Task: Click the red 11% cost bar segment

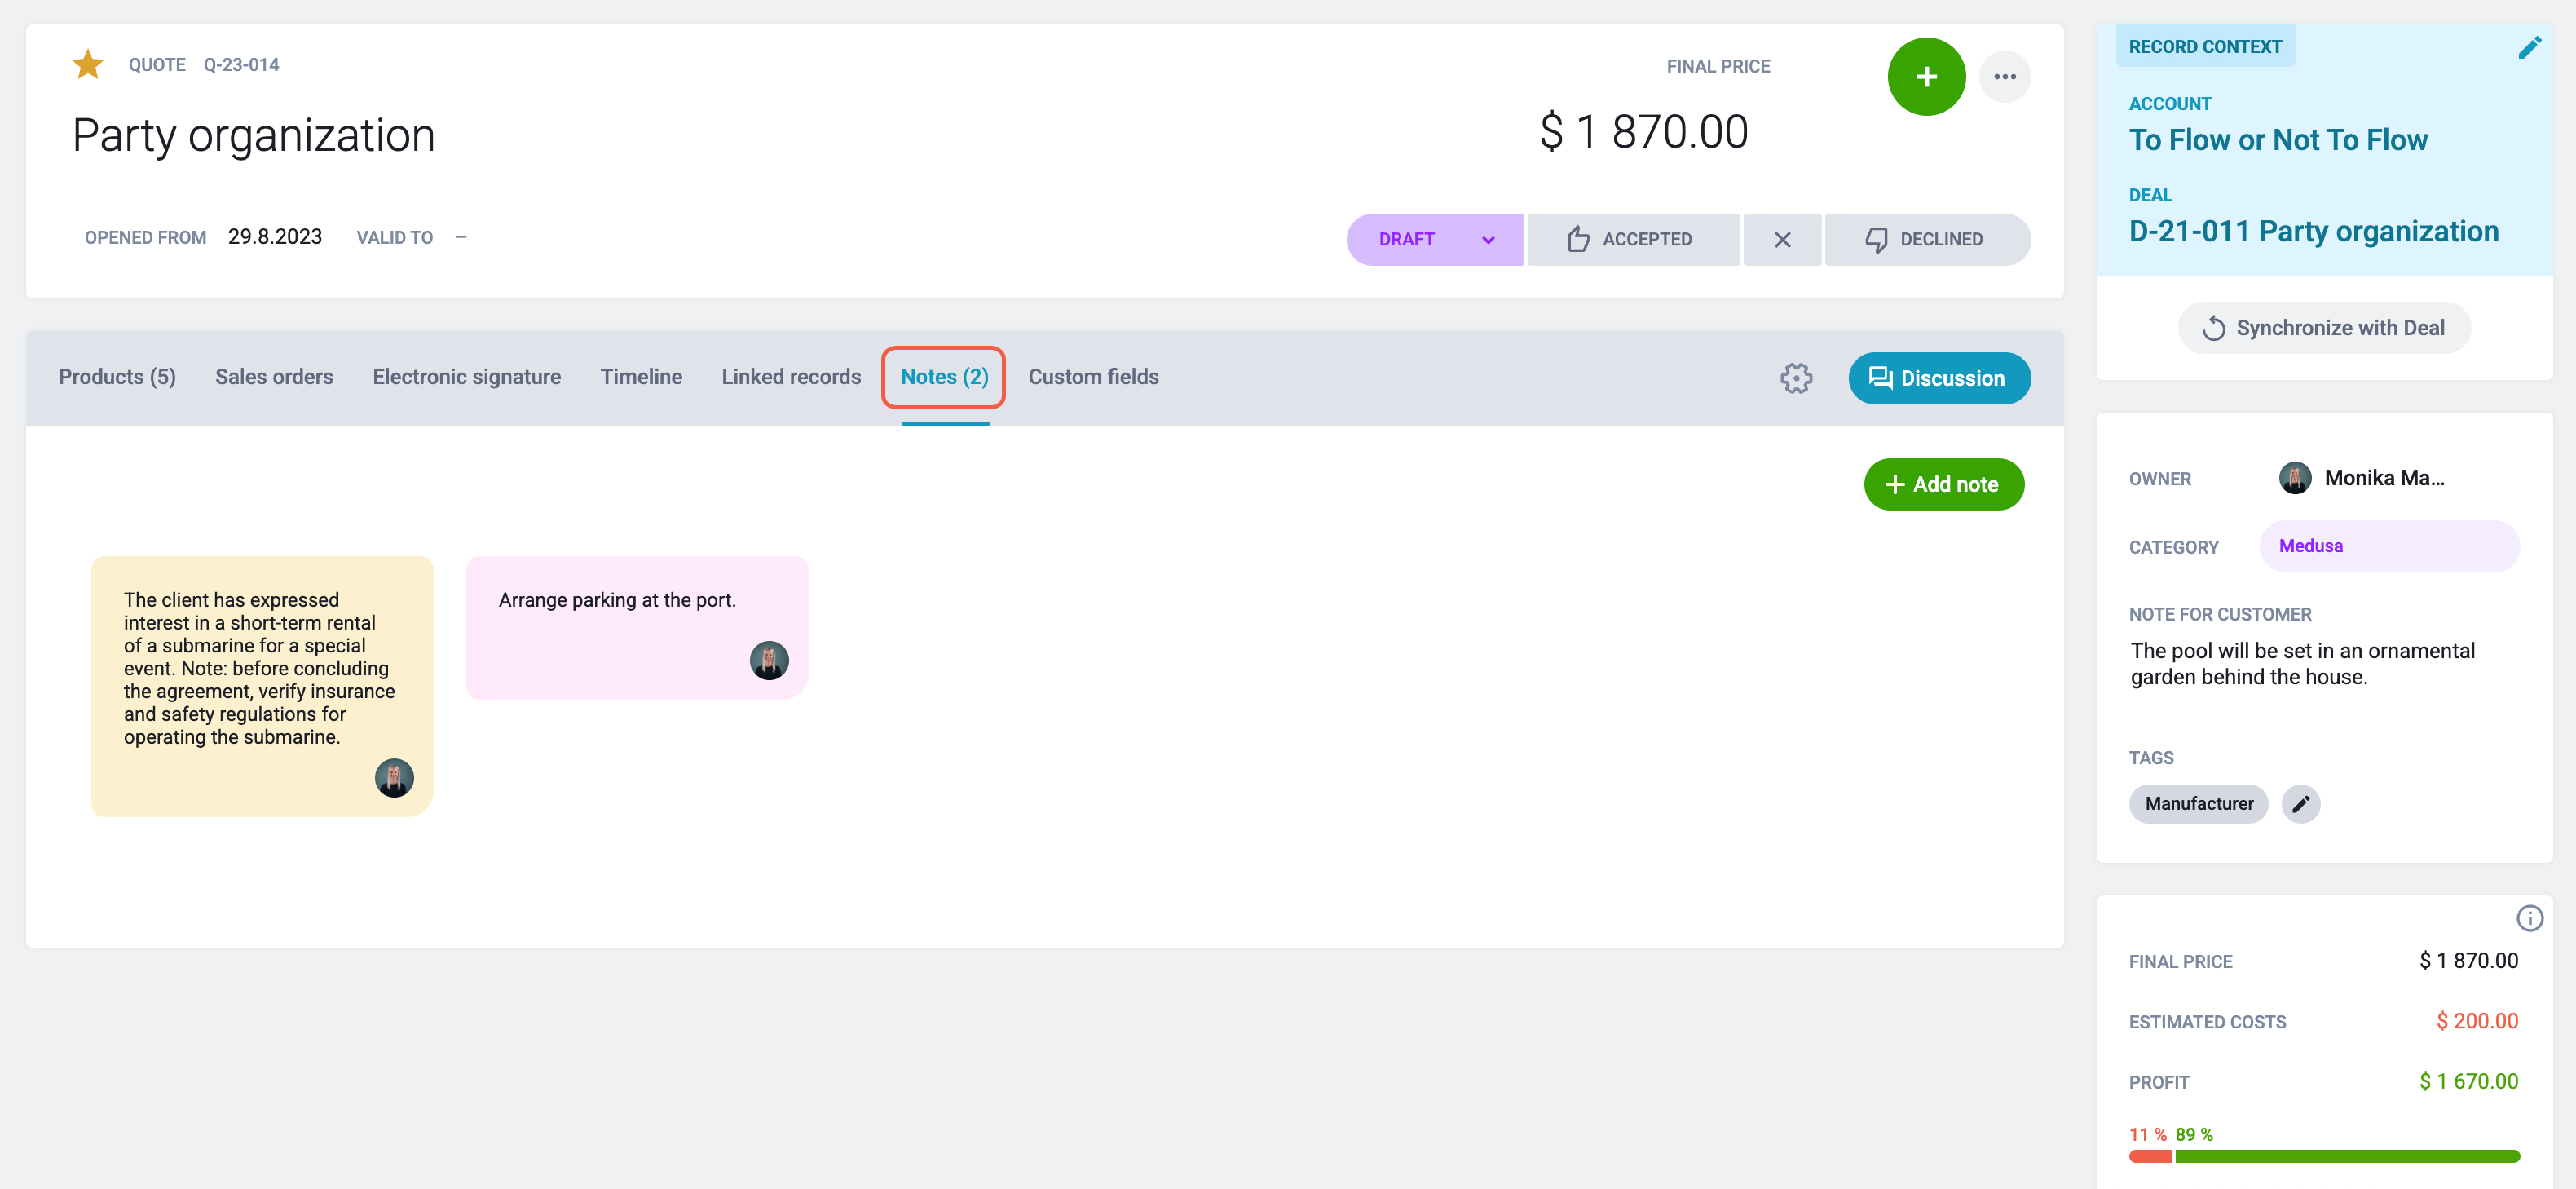Action: 2150,1157
